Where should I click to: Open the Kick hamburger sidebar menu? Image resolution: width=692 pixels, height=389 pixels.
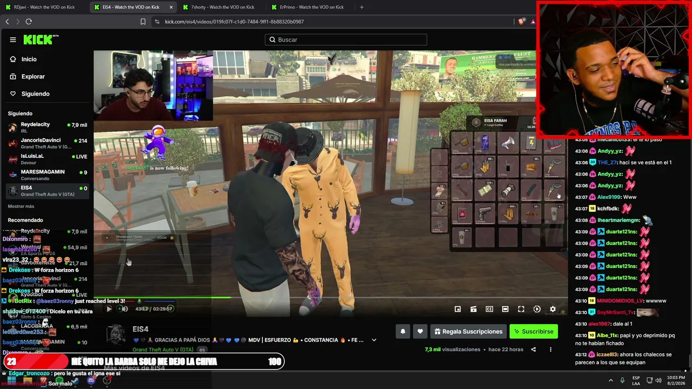[13, 39]
